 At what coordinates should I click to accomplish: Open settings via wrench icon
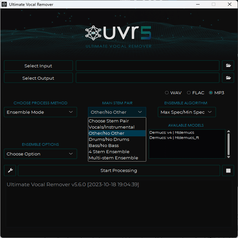(10, 170)
